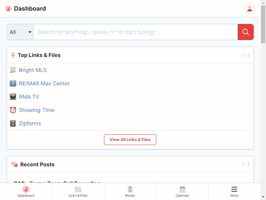
Task: Click the Zipforms file cabinet icon
Action: tap(13, 123)
